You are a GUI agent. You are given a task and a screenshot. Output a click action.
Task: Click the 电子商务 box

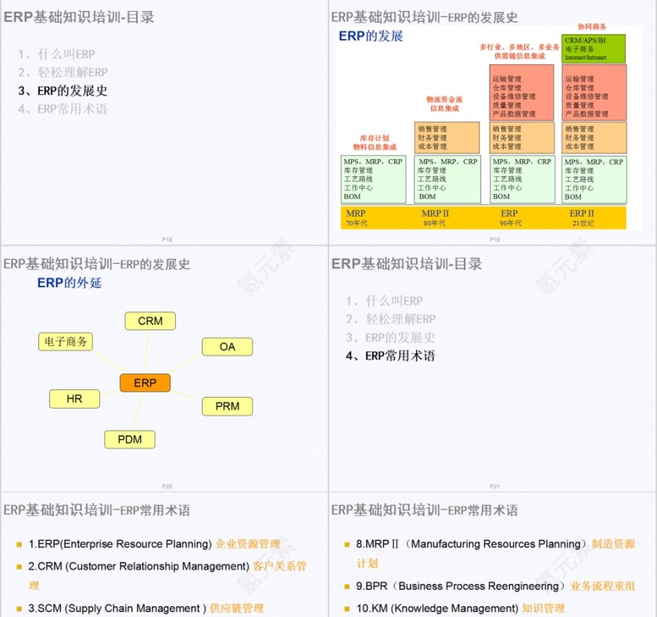click(65, 341)
